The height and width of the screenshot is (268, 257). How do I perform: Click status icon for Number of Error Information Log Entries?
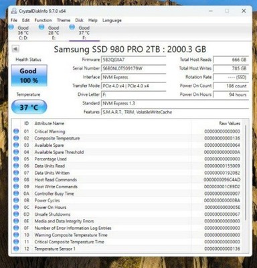click(x=16, y=228)
